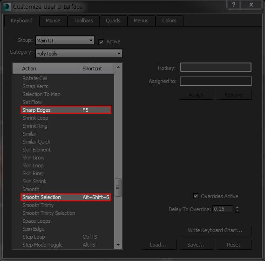Click the help question mark icon
Screen dimensions: 265x261
234,5
